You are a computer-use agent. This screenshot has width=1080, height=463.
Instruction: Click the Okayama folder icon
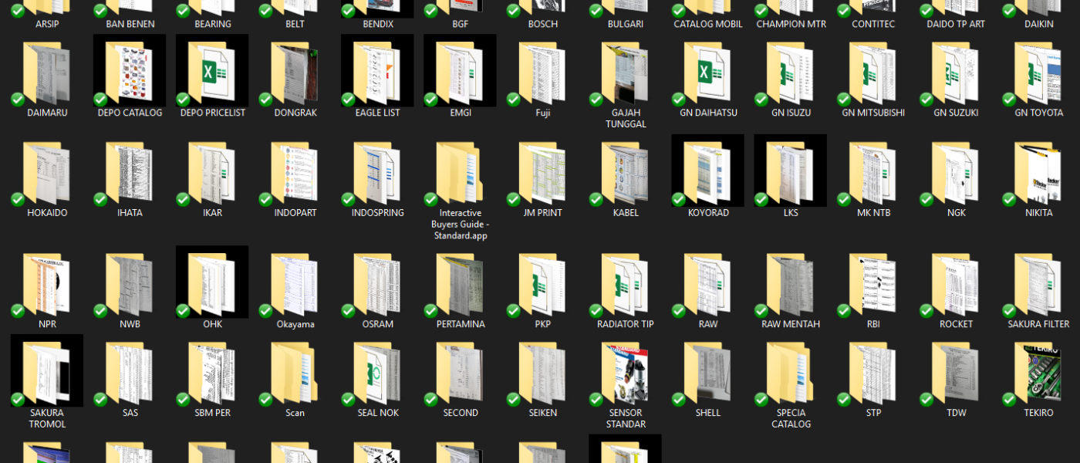pos(295,286)
